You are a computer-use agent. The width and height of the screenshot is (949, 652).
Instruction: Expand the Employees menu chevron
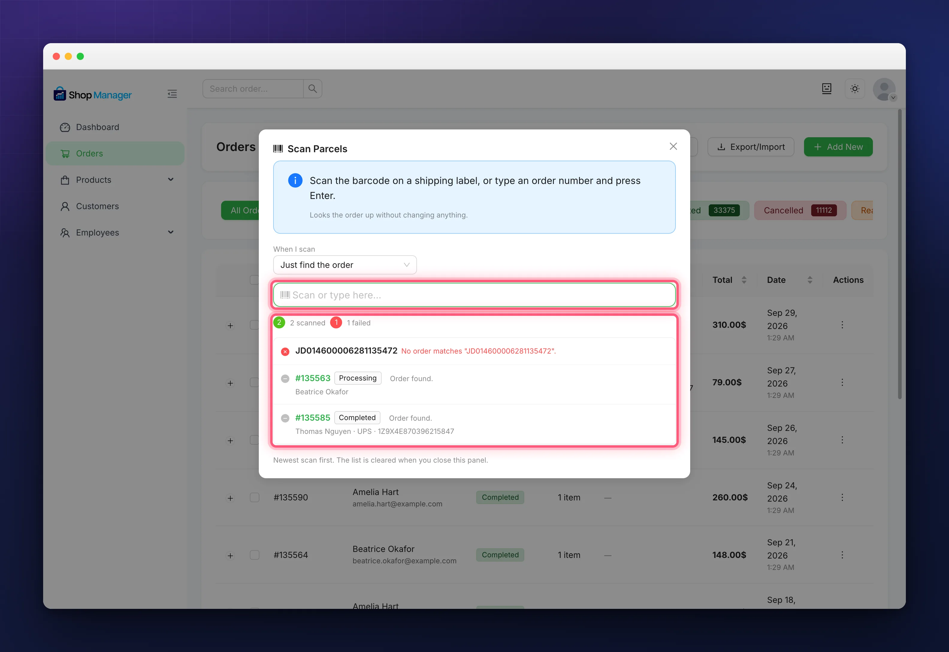pos(171,232)
